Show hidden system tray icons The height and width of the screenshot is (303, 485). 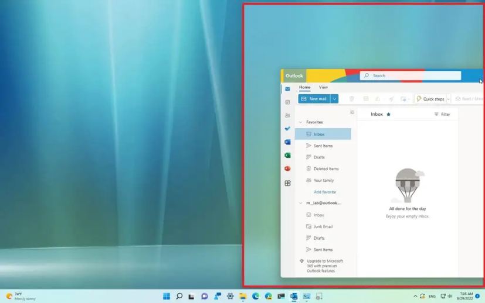pyautogui.click(x=415, y=296)
